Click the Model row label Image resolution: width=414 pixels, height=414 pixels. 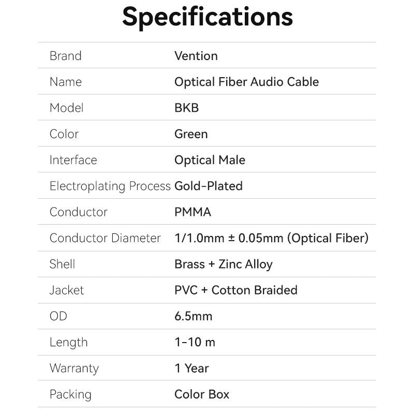click(x=66, y=108)
